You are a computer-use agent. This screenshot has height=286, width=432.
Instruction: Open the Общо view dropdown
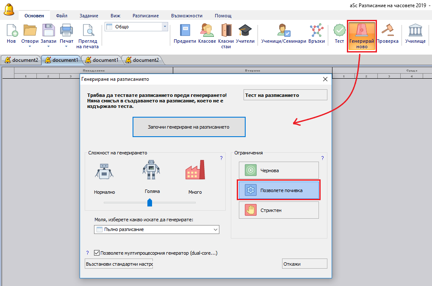click(x=165, y=27)
